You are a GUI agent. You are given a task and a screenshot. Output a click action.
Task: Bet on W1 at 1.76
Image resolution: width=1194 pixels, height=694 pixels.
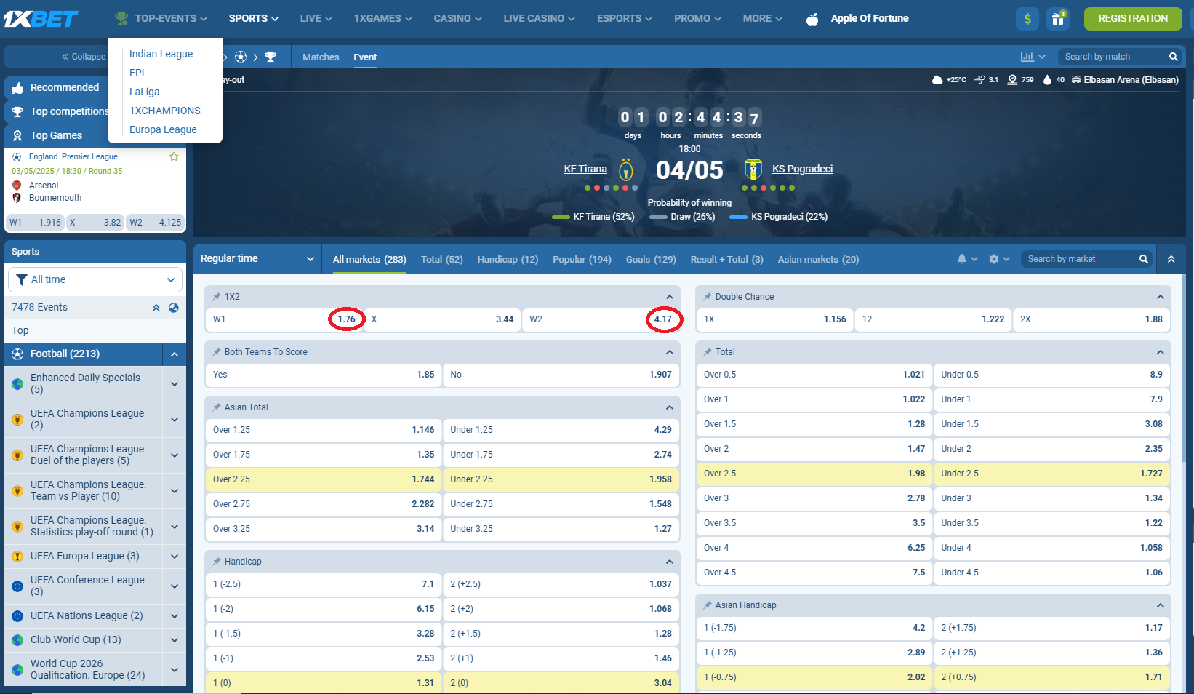(284, 319)
